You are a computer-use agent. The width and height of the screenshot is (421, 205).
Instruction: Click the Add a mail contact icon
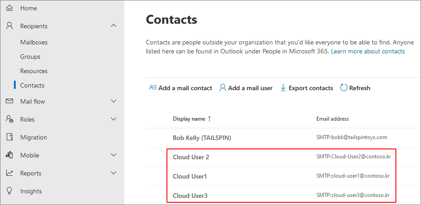(x=153, y=88)
